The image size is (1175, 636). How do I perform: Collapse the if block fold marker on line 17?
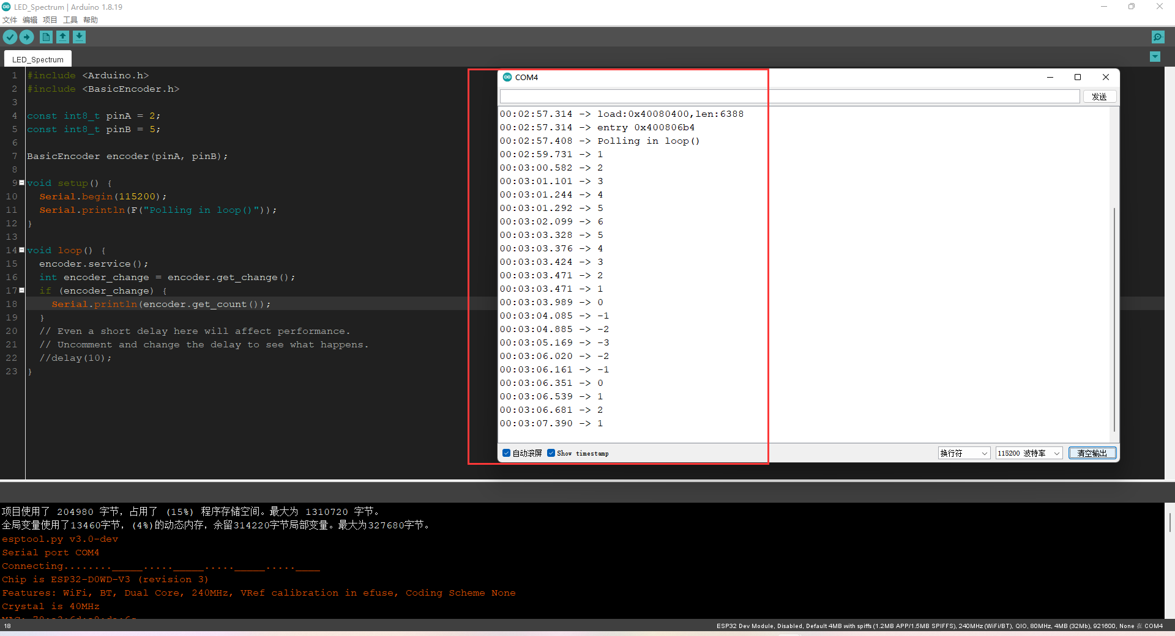(x=22, y=290)
